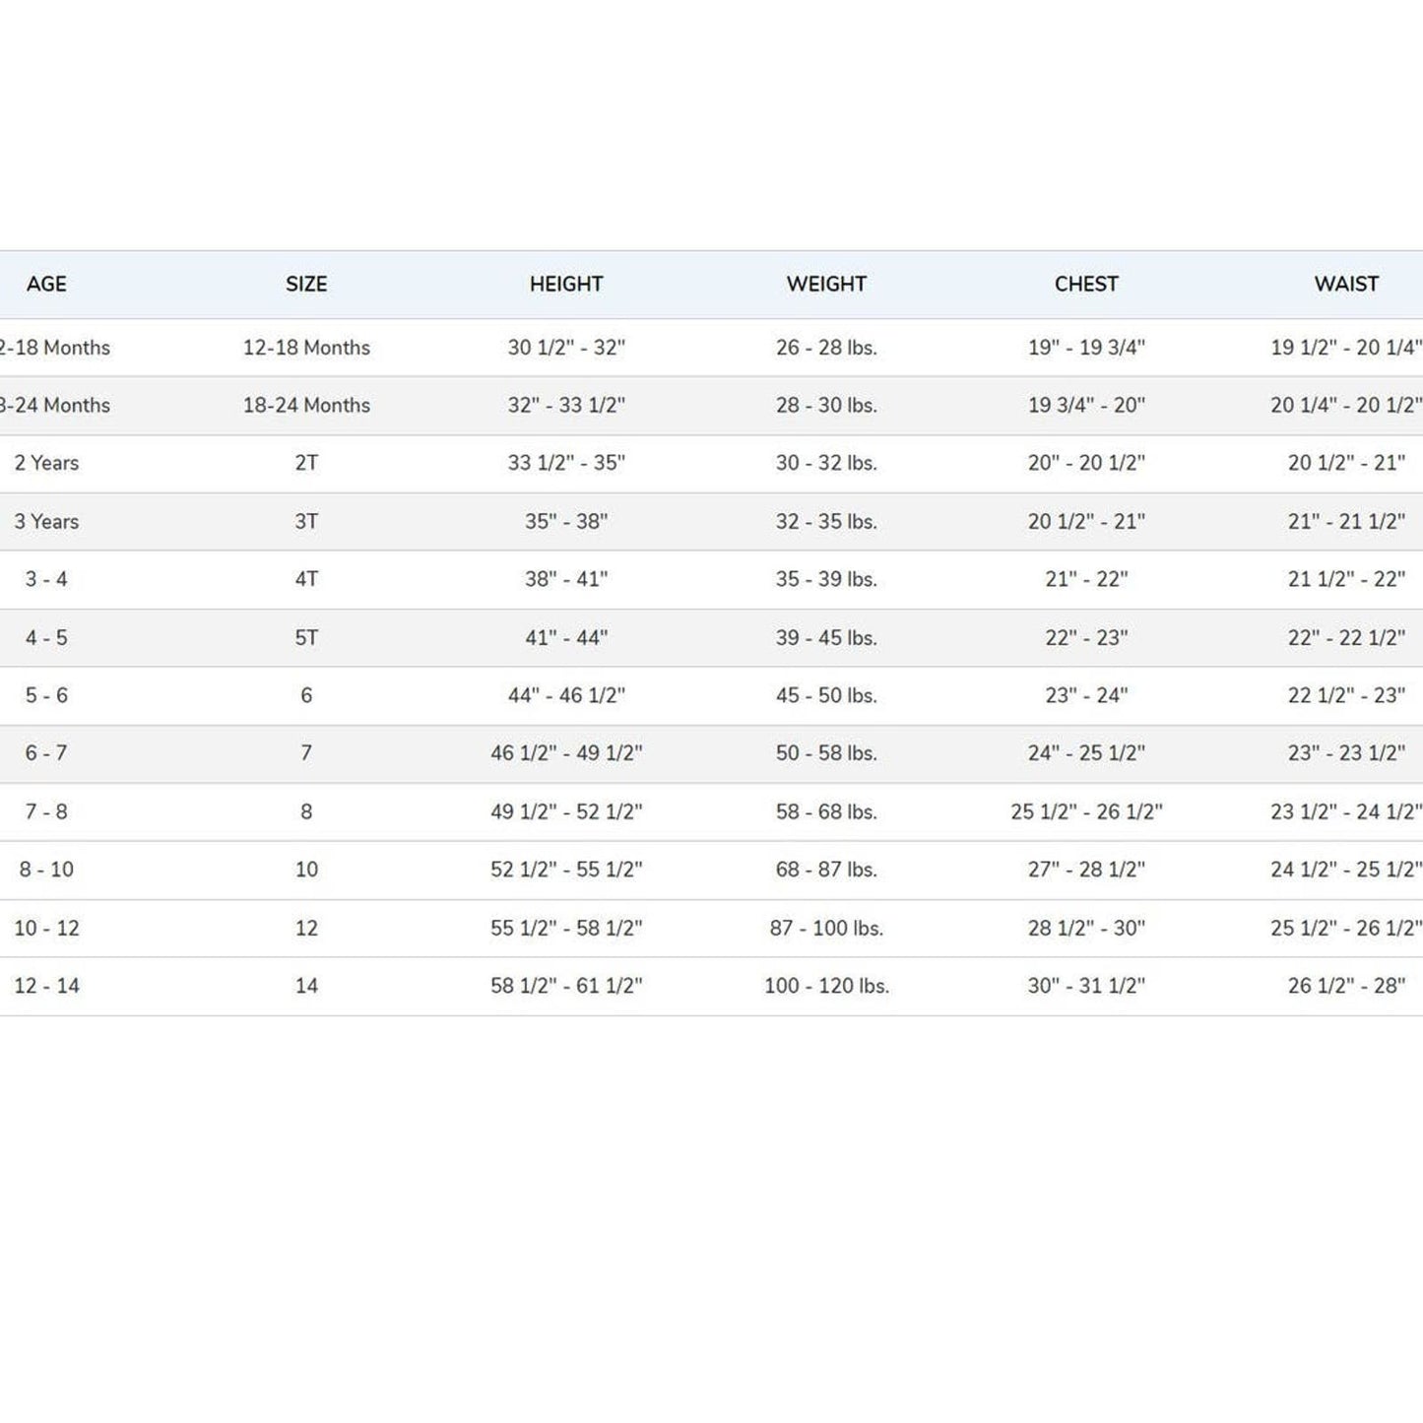The width and height of the screenshot is (1423, 1423).
Task: Select weight cell 45 - 50 lbs.
Action: tap(826, 695)
